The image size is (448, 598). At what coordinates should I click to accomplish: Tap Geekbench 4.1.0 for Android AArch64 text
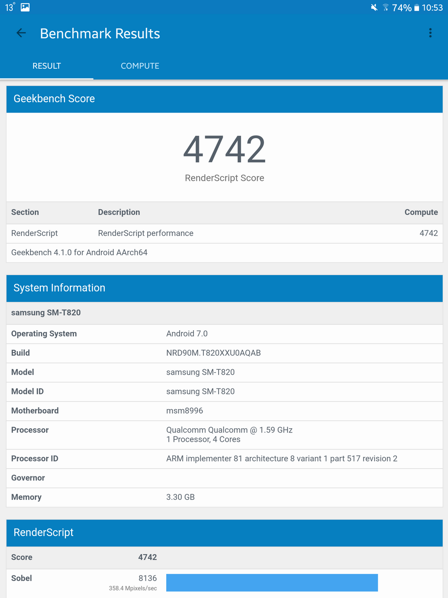pyautogui.click(x=79, y=253)
